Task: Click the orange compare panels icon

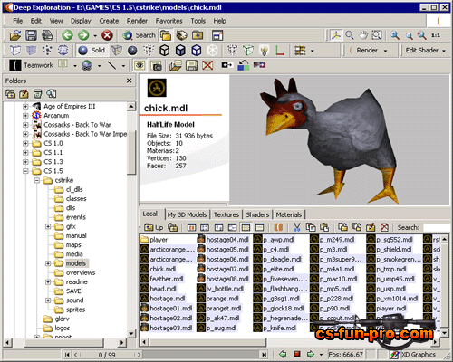Action: point(278,227)
